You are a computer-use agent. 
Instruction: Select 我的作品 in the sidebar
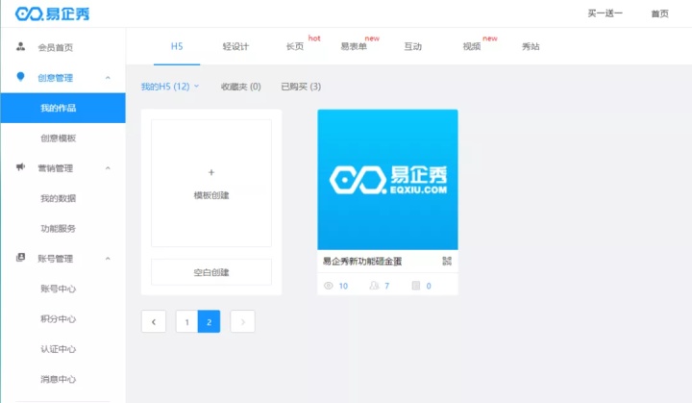[63, 108]
